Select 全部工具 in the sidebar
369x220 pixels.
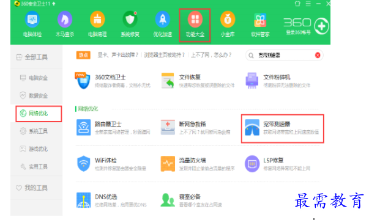click(x=37, y=57)
